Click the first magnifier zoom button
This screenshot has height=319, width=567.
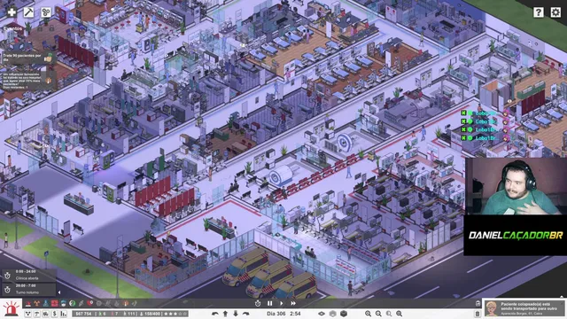click(x=368, y=314)
